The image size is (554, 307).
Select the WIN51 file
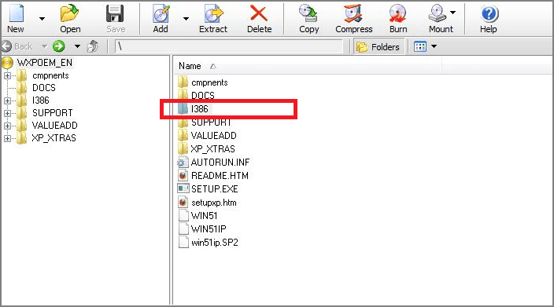(x=205, y=216)
